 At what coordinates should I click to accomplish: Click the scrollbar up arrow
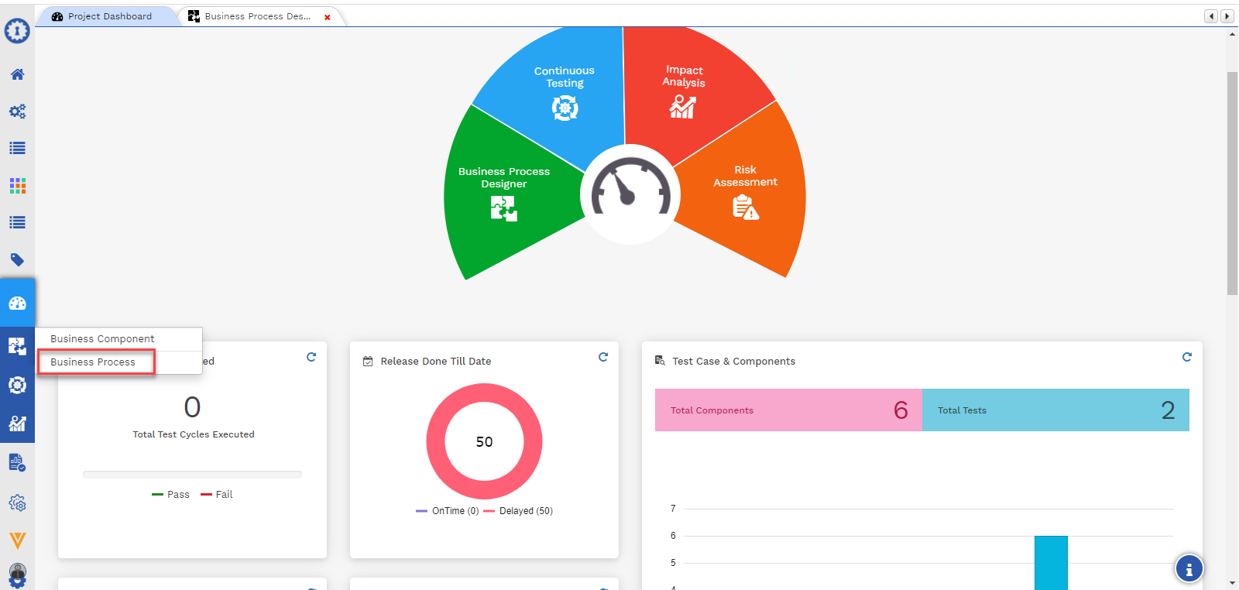pyautogui.click(x=1232, y=35)
